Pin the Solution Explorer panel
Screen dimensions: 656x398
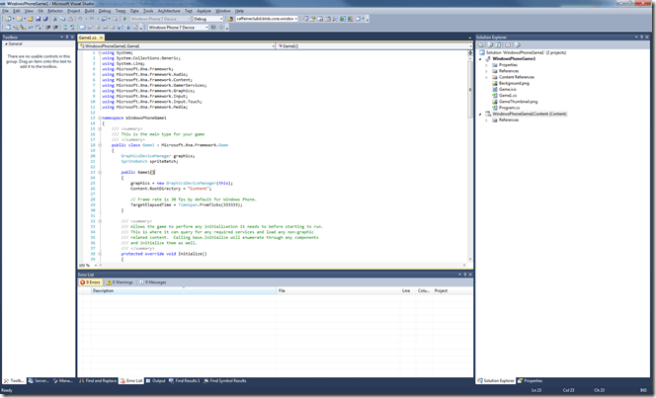(642, 38)
